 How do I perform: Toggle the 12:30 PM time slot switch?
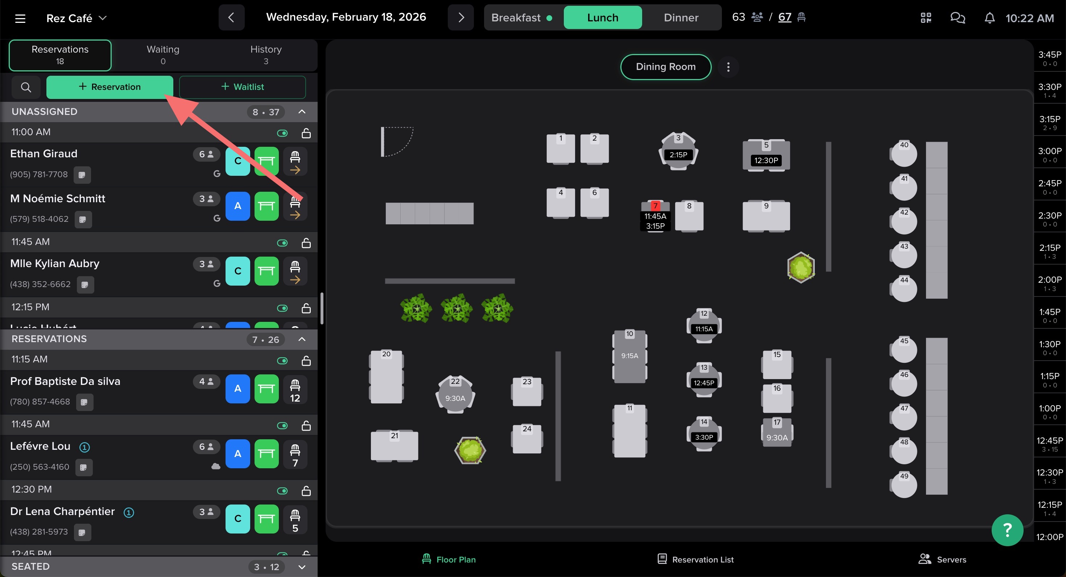pyautogui.click(x=282, y=490)
